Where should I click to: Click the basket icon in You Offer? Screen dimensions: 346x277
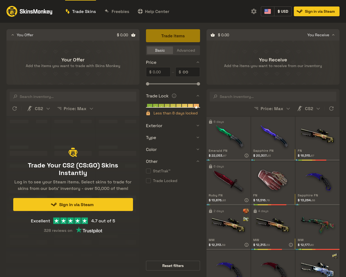[x=133, y=35]
